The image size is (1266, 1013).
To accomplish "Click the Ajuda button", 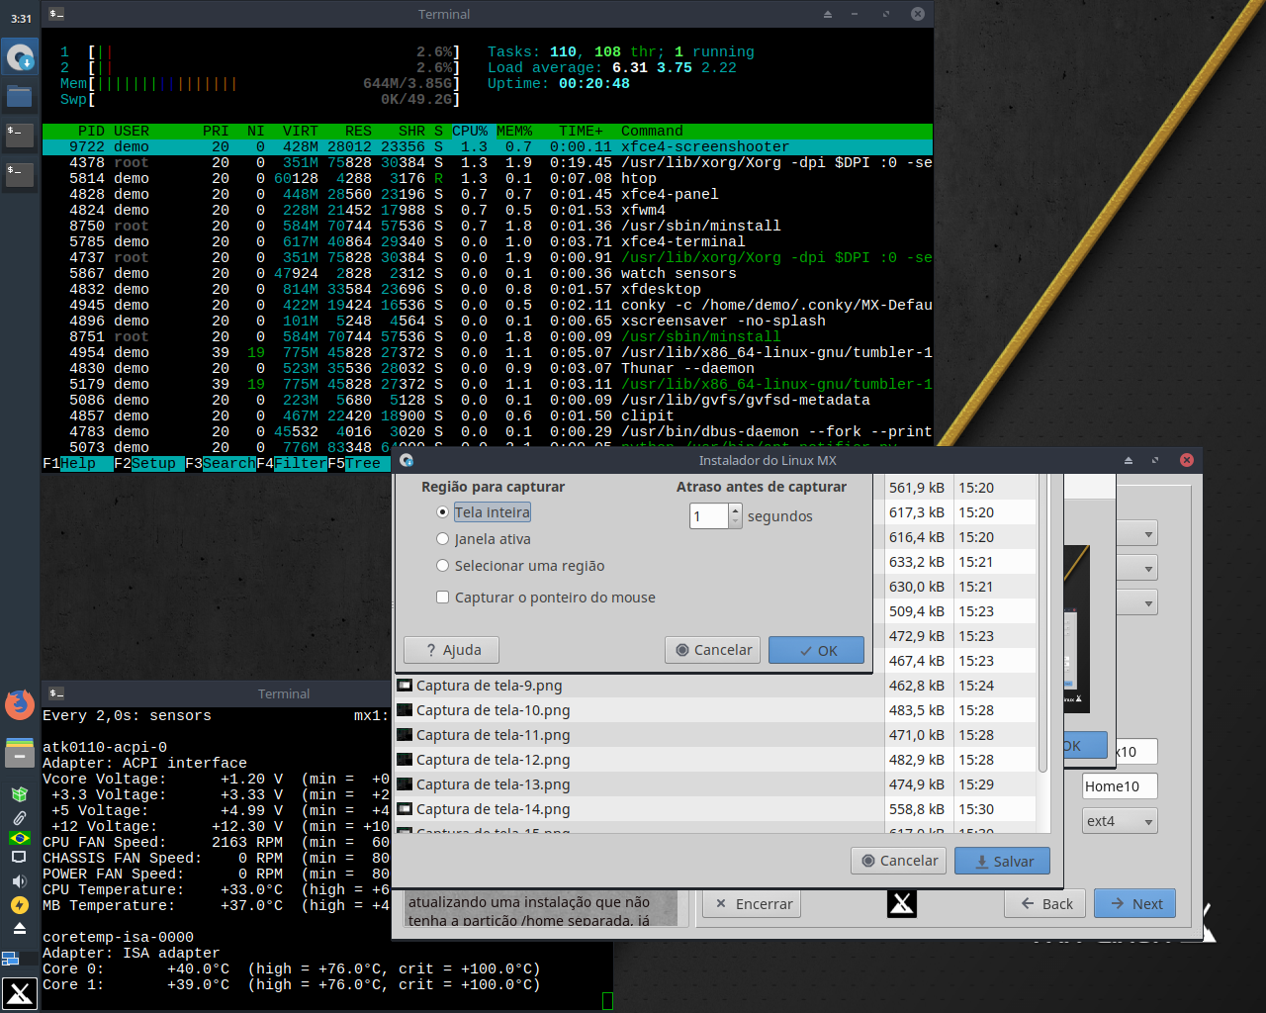I will [451, 650].
